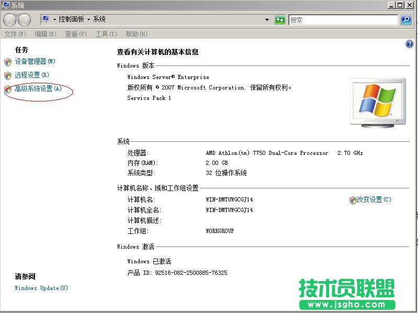Click the system window title icon

[5, 5]
